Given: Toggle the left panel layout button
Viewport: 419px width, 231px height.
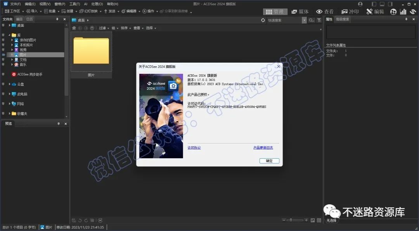Looking at the screenshot, I should click(374, 4).
